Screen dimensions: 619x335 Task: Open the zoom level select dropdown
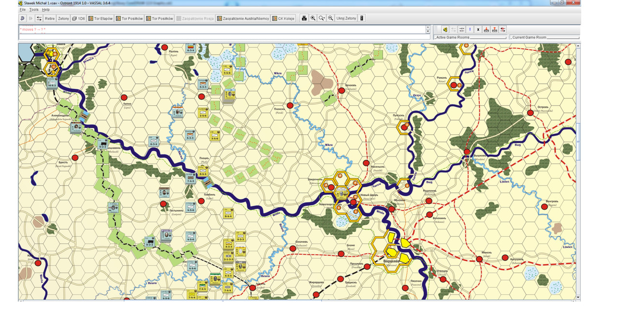point(322,18)
